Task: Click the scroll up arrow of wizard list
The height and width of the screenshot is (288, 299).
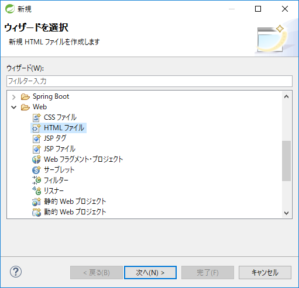Action: (x=286, y=96)
